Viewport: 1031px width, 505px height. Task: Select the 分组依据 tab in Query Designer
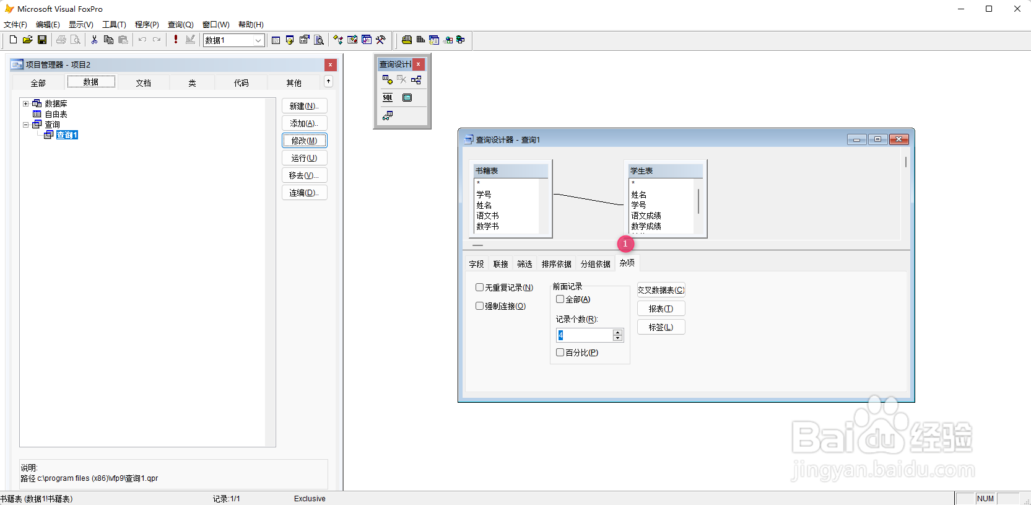[595, 264]
